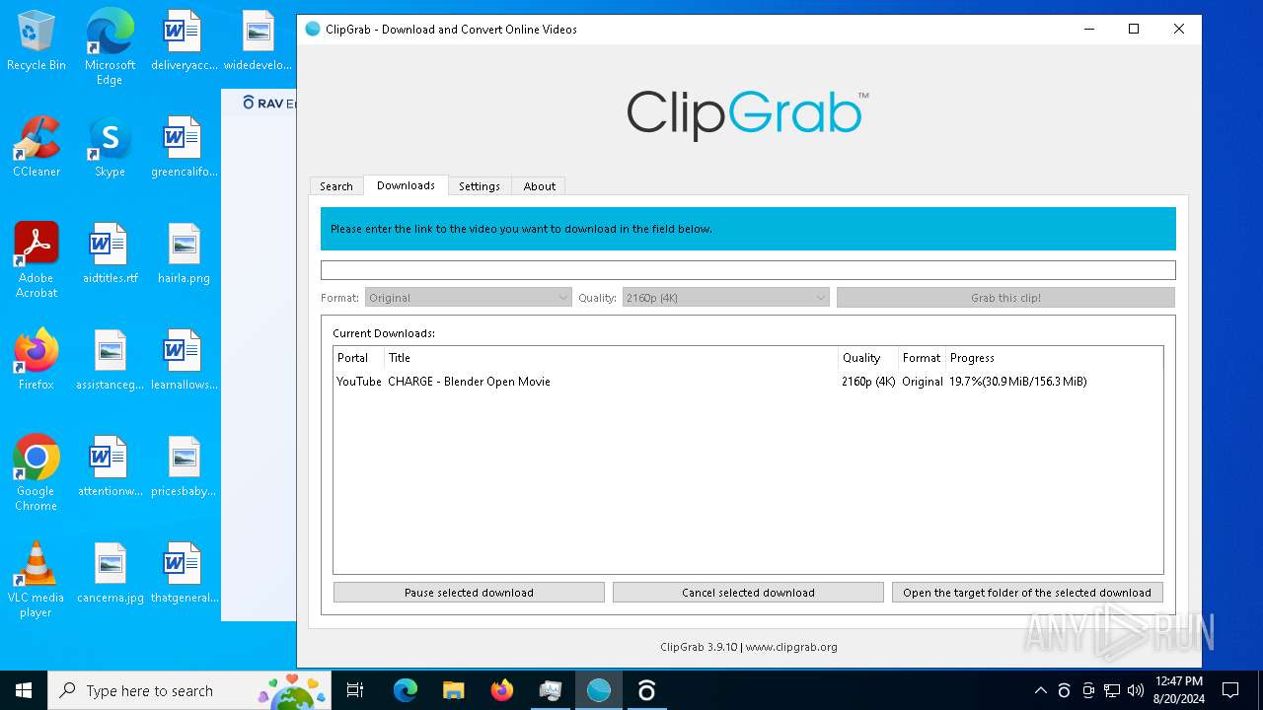Switch to the Downloads tab

(406, 185)
